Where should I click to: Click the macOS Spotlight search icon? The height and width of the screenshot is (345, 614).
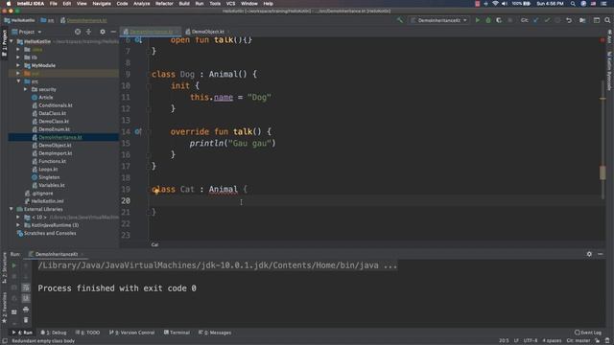[x=573, y=4]
